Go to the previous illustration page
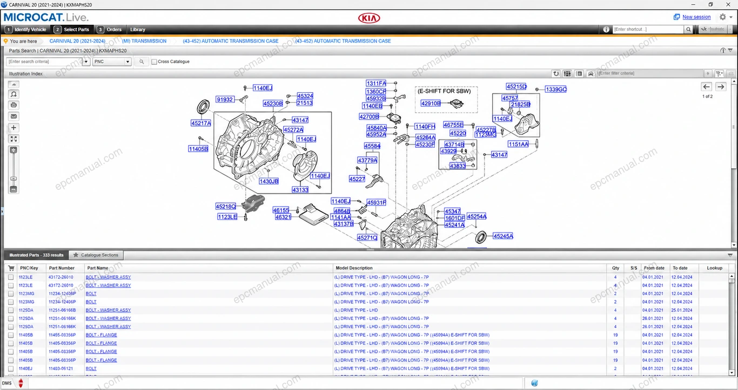The width and height of the screenshot is (738, 390). tap(706, 87)
